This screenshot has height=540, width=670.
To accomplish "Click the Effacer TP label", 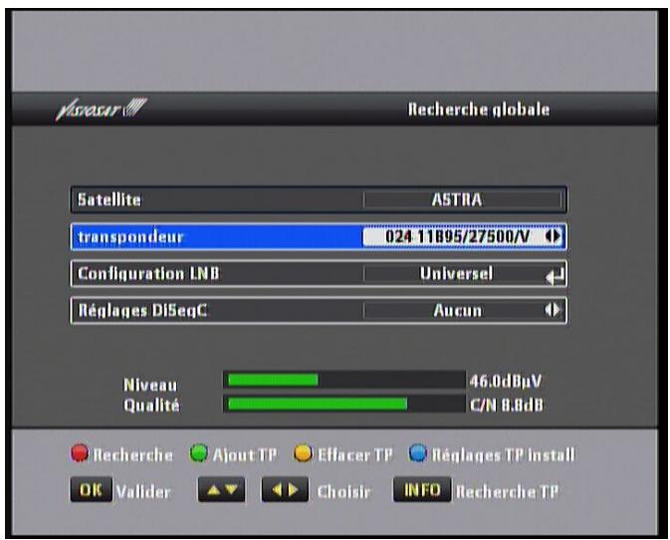I will tap(354, 455).
